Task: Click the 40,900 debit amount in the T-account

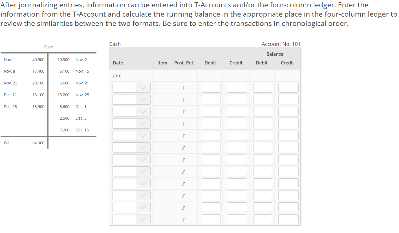Action: [x=38, y=60]
